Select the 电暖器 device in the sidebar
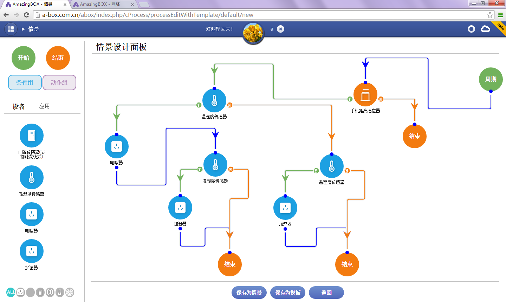The width and height of the screenshot is (506, 302). click(x=32, y=214)
